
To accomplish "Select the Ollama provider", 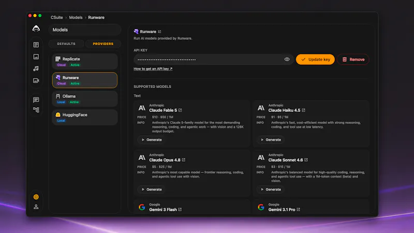I will (x=85, y=99).
